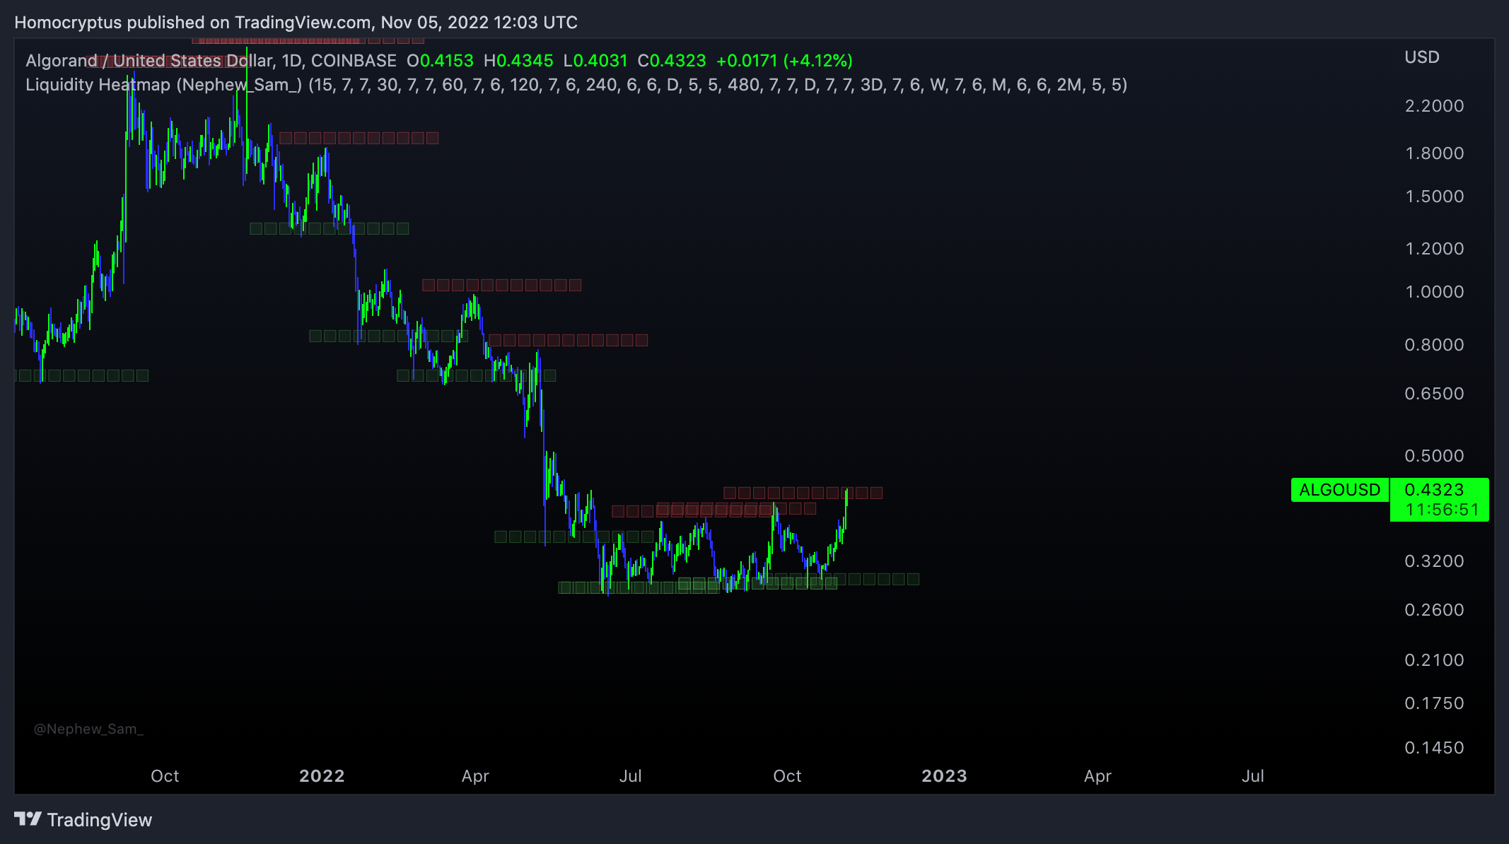Click the 1.0000 price axis label
This screenshot has height=844, width=1509.
click(x=1434, y=292)
